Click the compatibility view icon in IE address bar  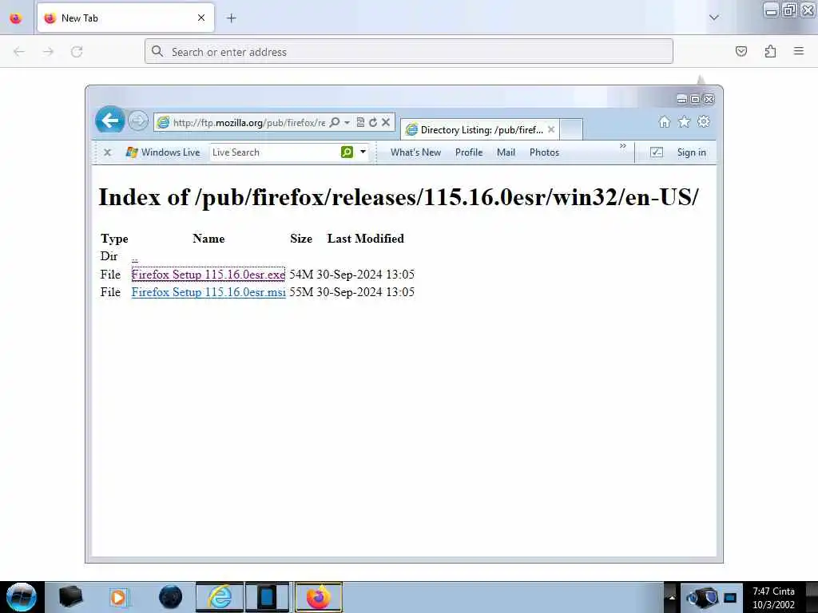(360, 122)
